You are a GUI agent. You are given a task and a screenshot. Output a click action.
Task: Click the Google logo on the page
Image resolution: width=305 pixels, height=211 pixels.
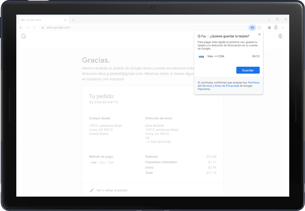[24, 36]
